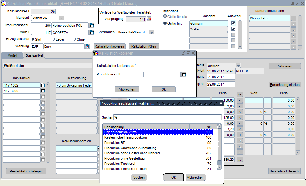Expand the Verbrauch Basisartikel-Stammdaten dropdown
This screenshot has width=306, height=186.
coord(151,32)
